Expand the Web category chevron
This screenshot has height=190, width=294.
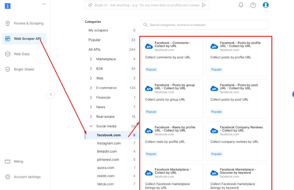pyautogui.click(x=91, y=78)
